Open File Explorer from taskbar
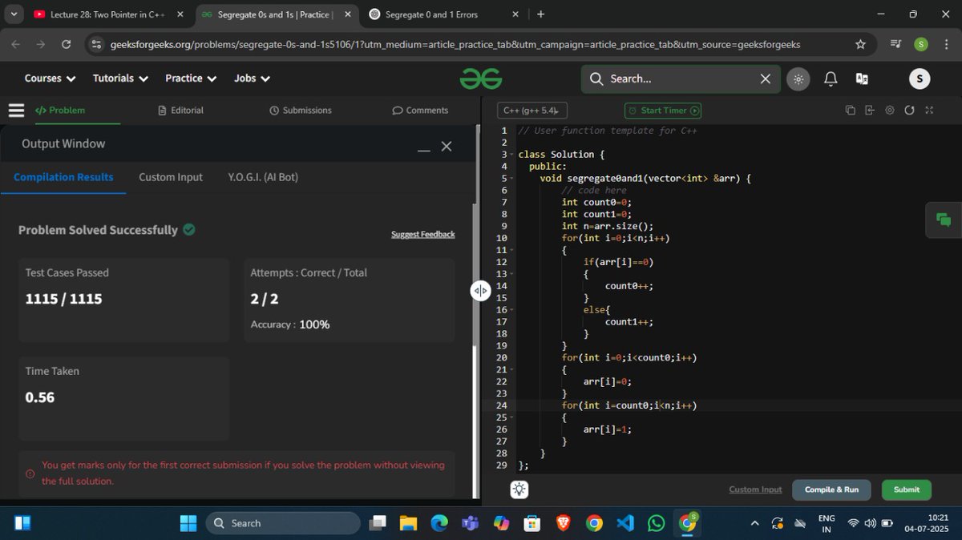The height and width of the screenshot is (540, 962). (x=409, y=523)
